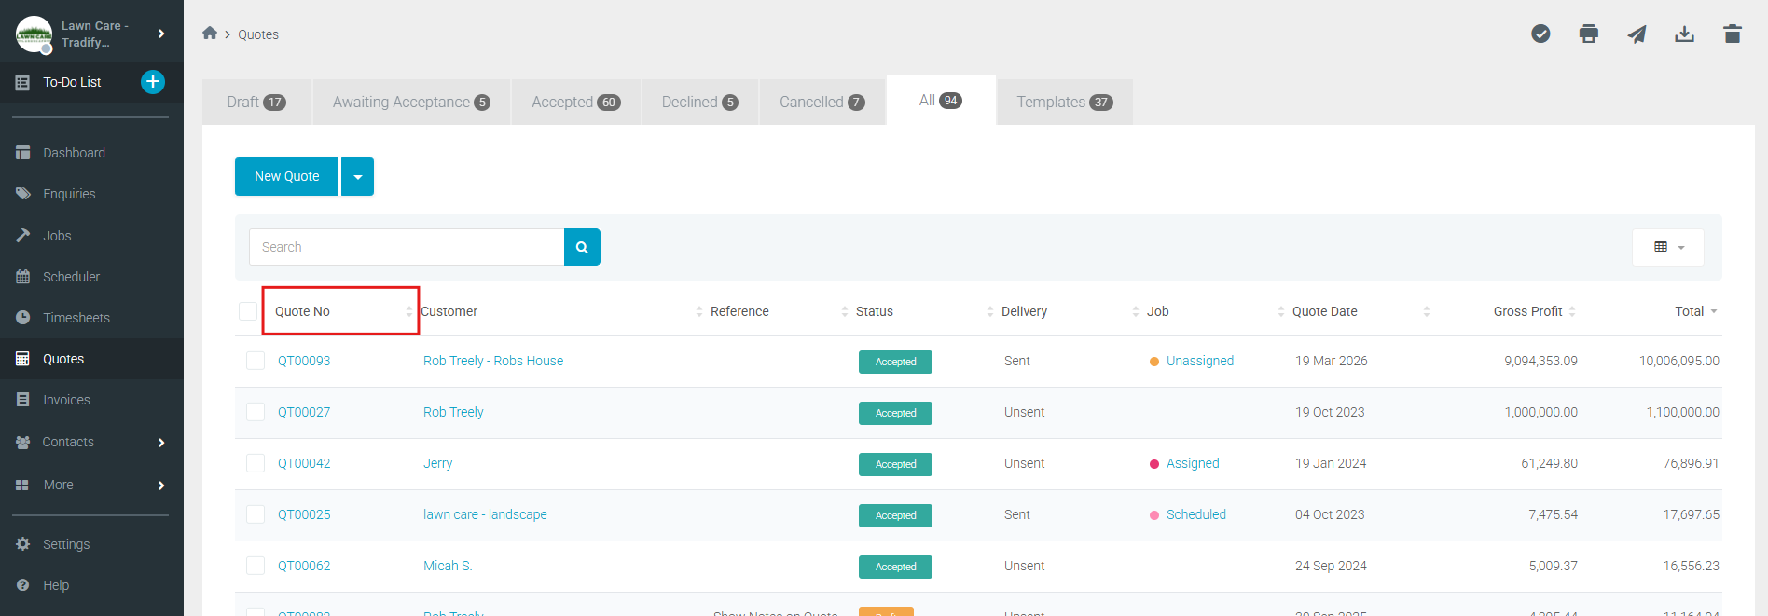Click the checkmark circle icon in top toolbar
Screen dimensions: 1768x616
[x=1540, y=34]
